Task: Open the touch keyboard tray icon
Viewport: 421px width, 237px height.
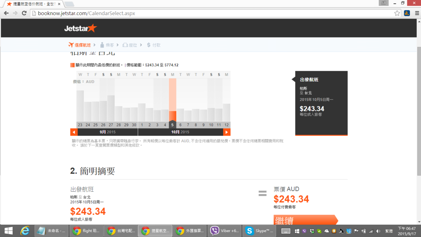Action: click(x=286, y=231)
